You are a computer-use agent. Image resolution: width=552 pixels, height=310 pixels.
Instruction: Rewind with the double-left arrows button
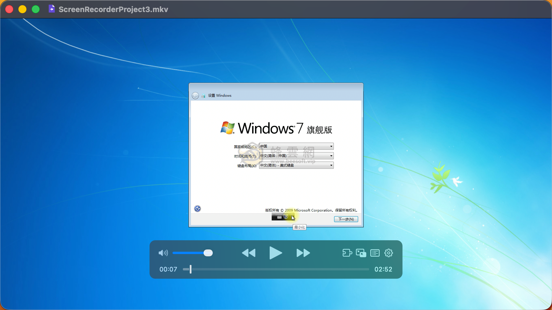click(x=249, y=253)
